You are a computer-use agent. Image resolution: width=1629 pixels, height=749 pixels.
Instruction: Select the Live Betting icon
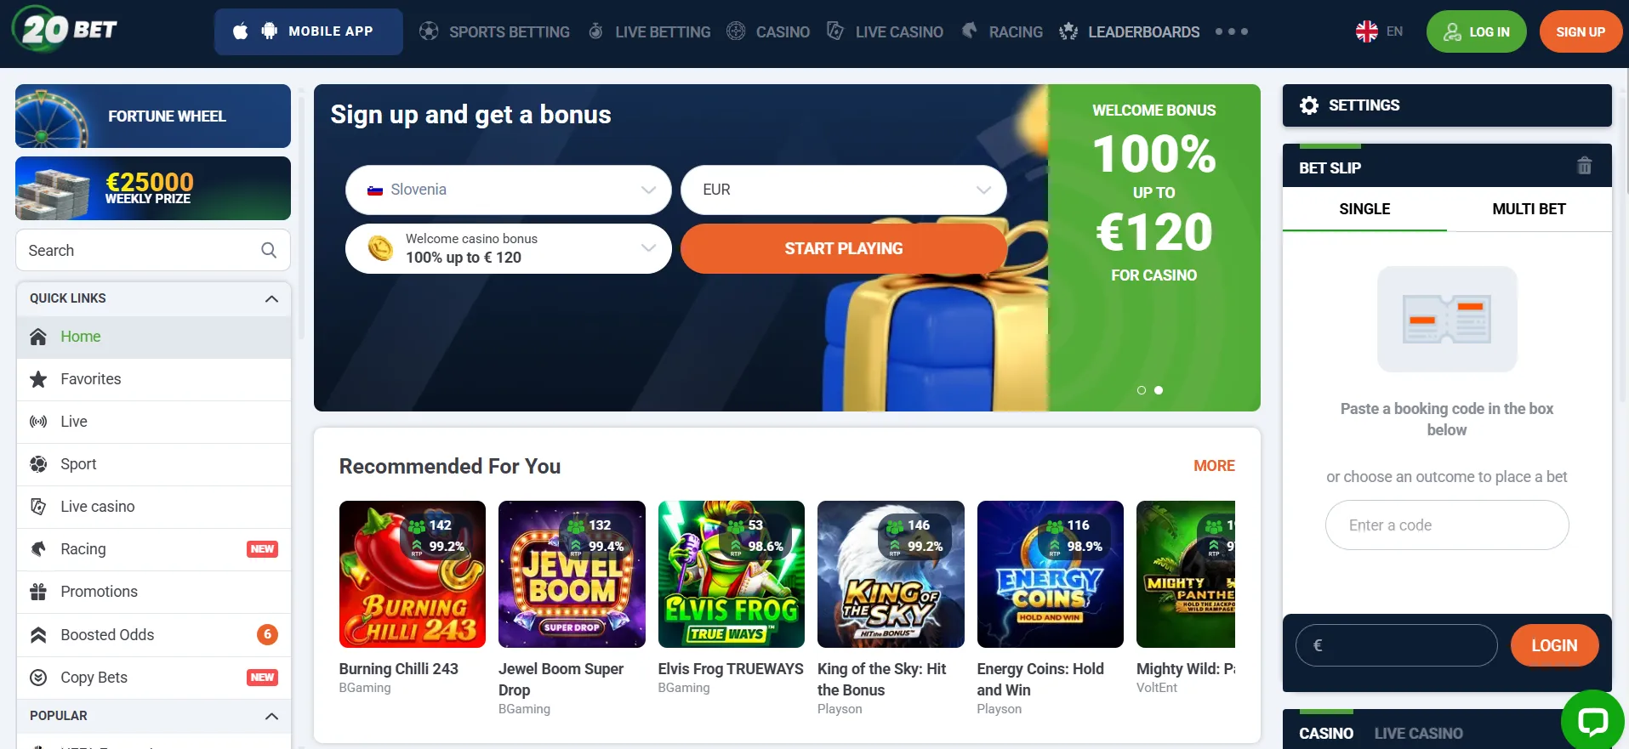[594, 31]
